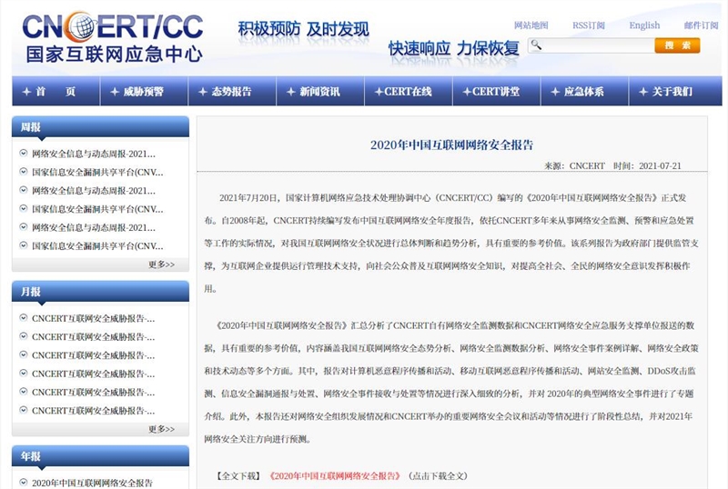Click 更多>> under the 月报 list

pyautogui.click(x=162, y=429)
